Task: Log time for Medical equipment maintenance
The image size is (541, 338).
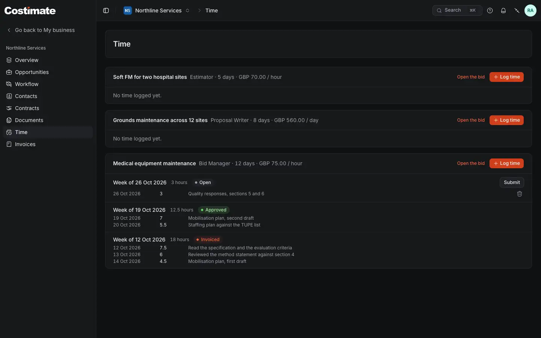Action: pos(506,163)
